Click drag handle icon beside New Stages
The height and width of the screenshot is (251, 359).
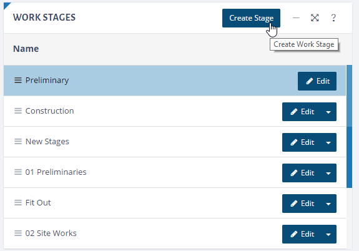point(18,142)
